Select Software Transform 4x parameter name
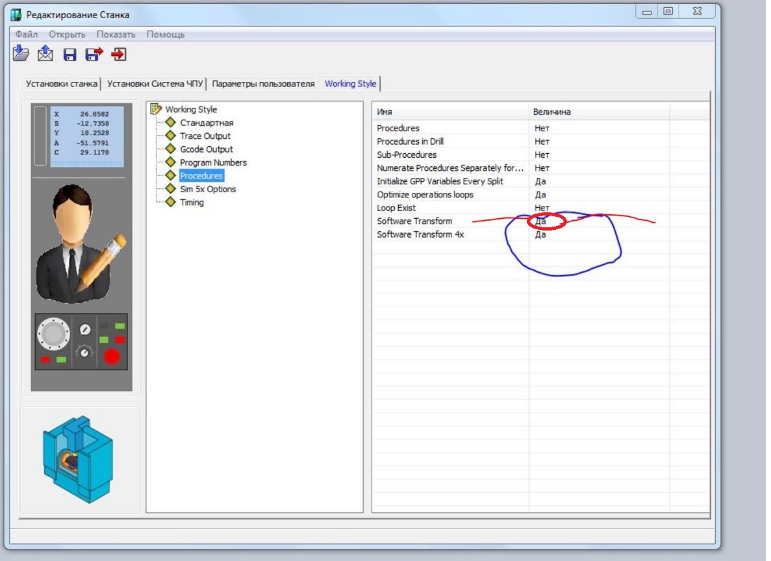 click(x=420, y=234)
